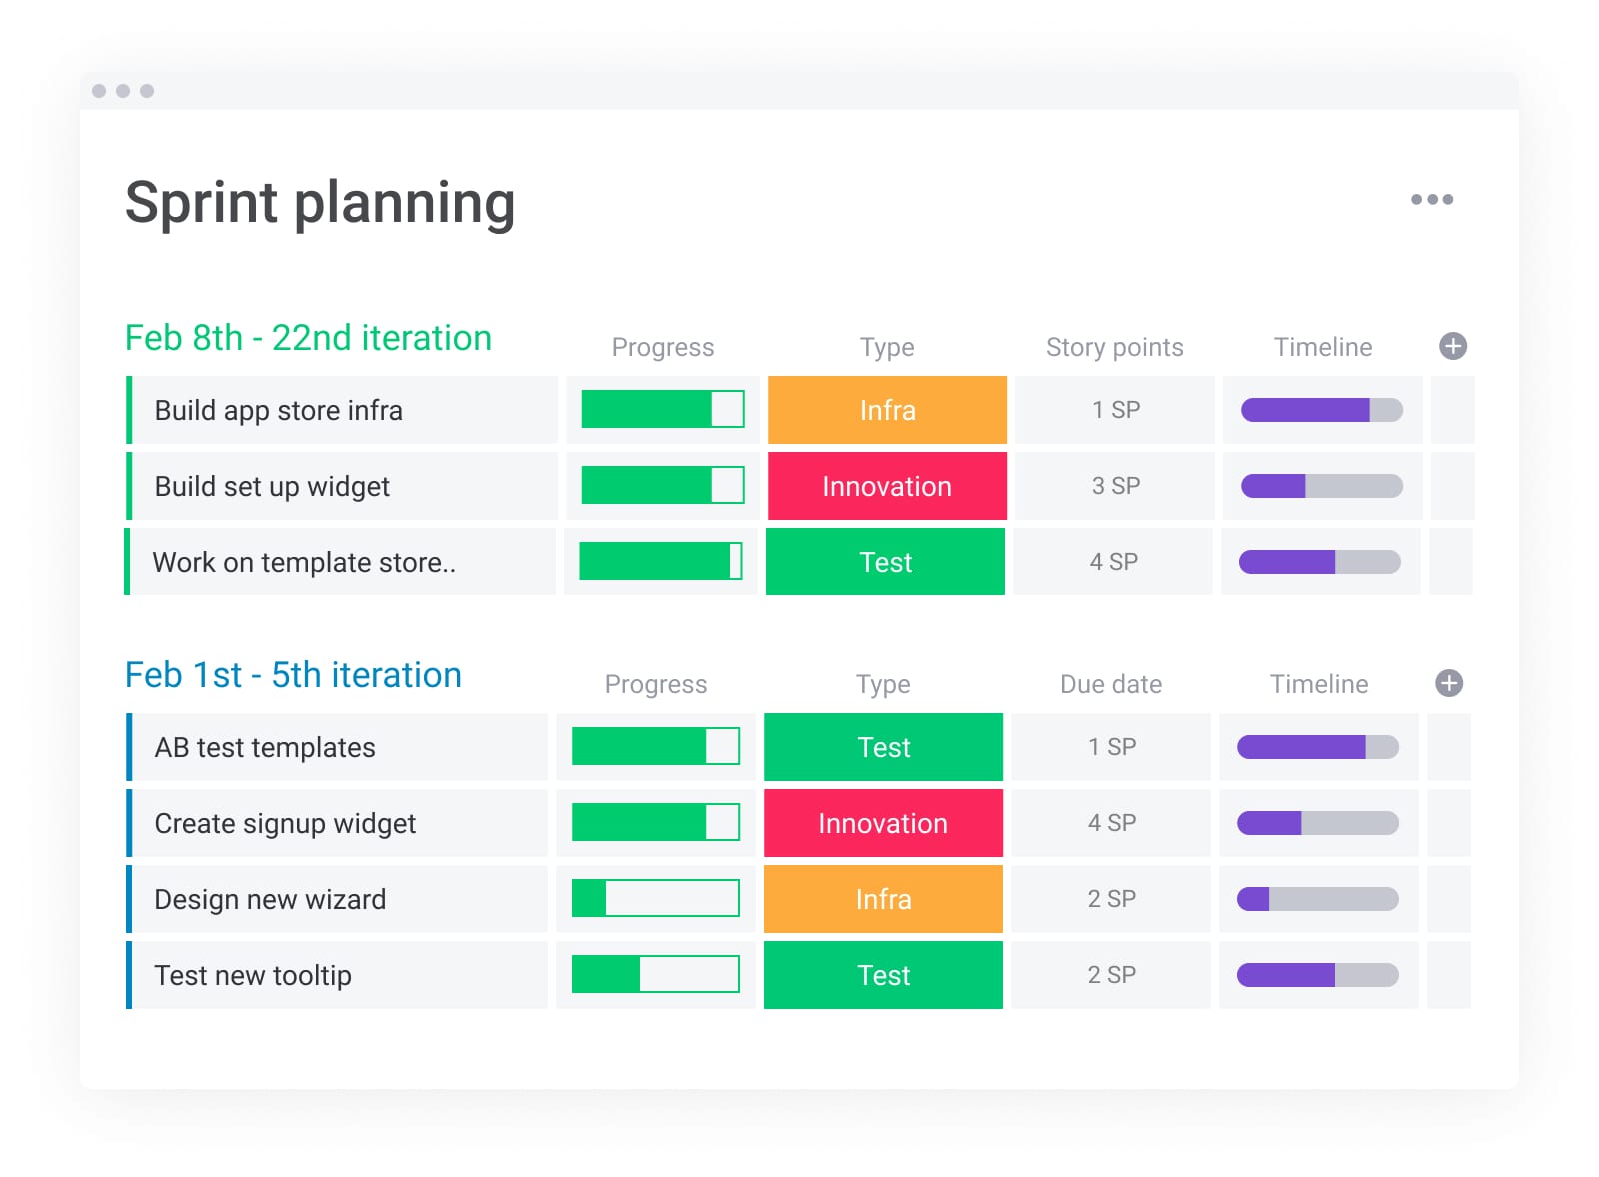The image size is (1599, 1177).
Task: Click the yellow window control dot
Action: coord(122,90)
